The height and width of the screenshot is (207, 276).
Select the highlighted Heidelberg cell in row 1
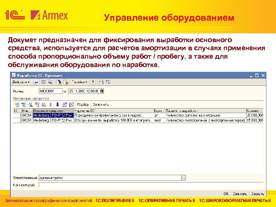(x=53, y=115)
